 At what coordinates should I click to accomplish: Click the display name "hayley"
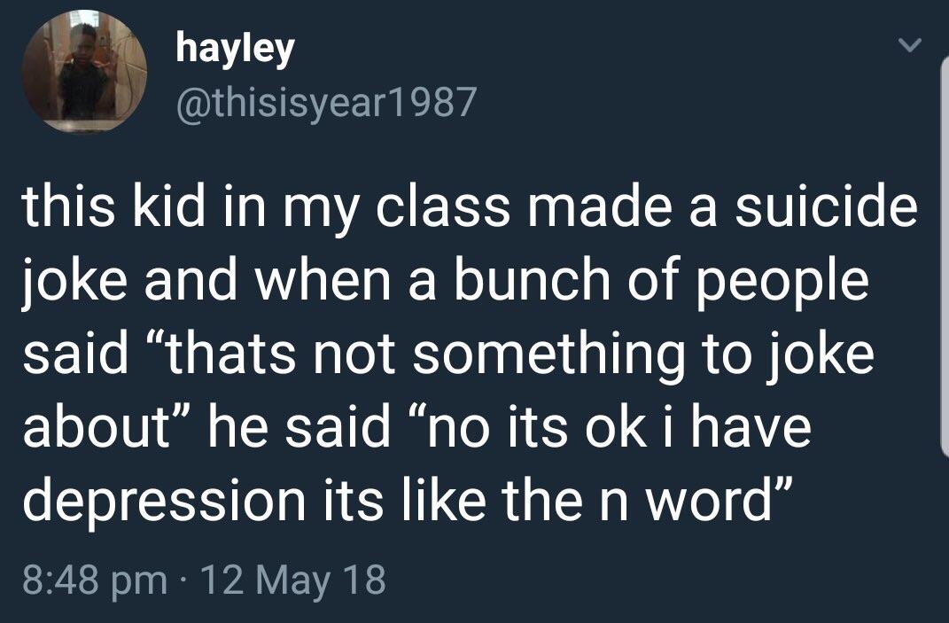235,49
